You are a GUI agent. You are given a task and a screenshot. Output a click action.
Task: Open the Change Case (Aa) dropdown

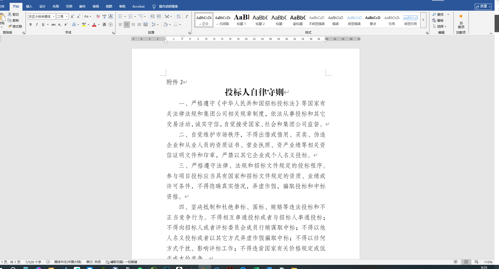pyautogui.click(x=88, y=16)
